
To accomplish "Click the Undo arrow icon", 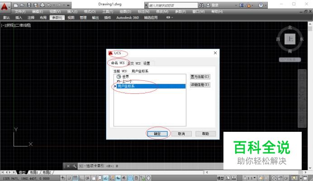I will pos(49,5).
